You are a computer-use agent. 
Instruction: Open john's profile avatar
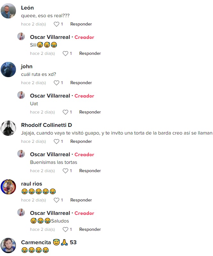coord(8,69)
